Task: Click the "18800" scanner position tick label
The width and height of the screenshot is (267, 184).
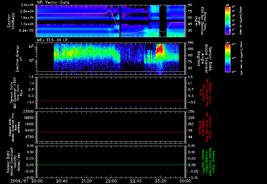Action: pyautogui.click(x=29, y=118)
